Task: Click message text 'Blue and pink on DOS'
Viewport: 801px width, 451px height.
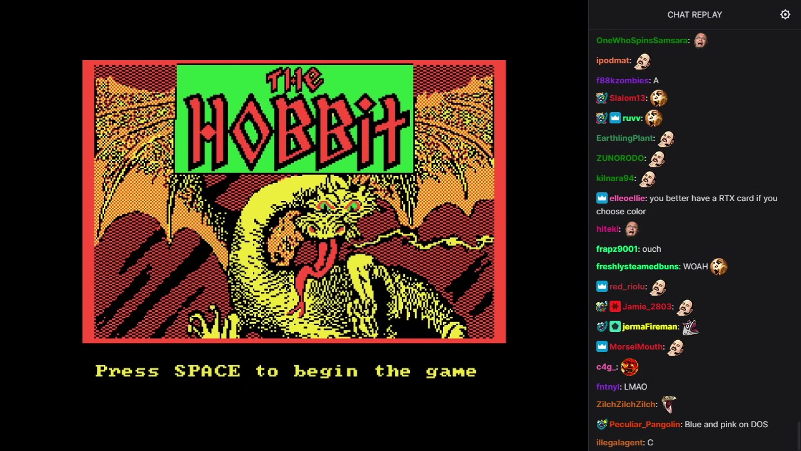Action: coord(726,424)
